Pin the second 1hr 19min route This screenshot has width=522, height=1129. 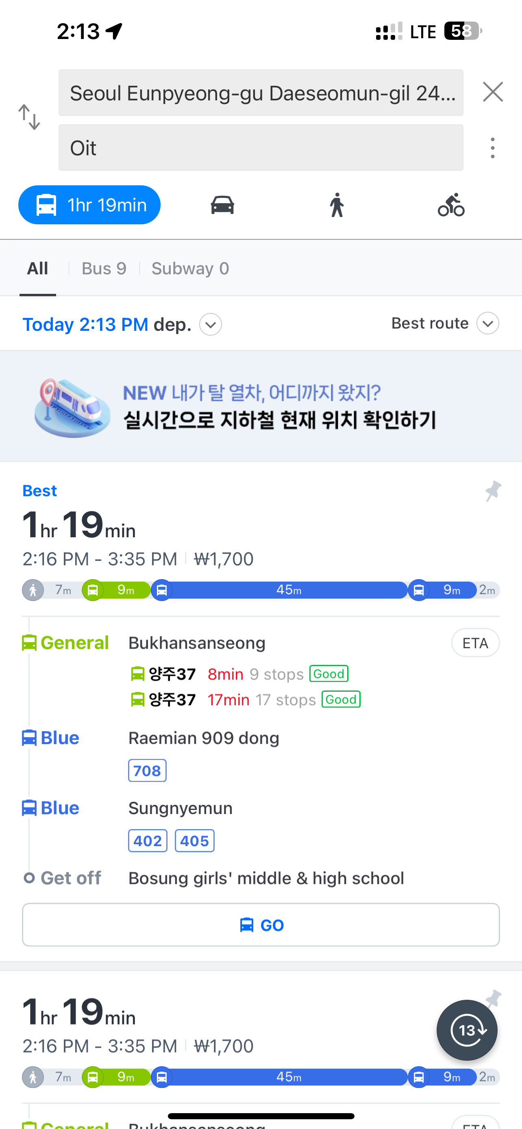coord(493,999)
